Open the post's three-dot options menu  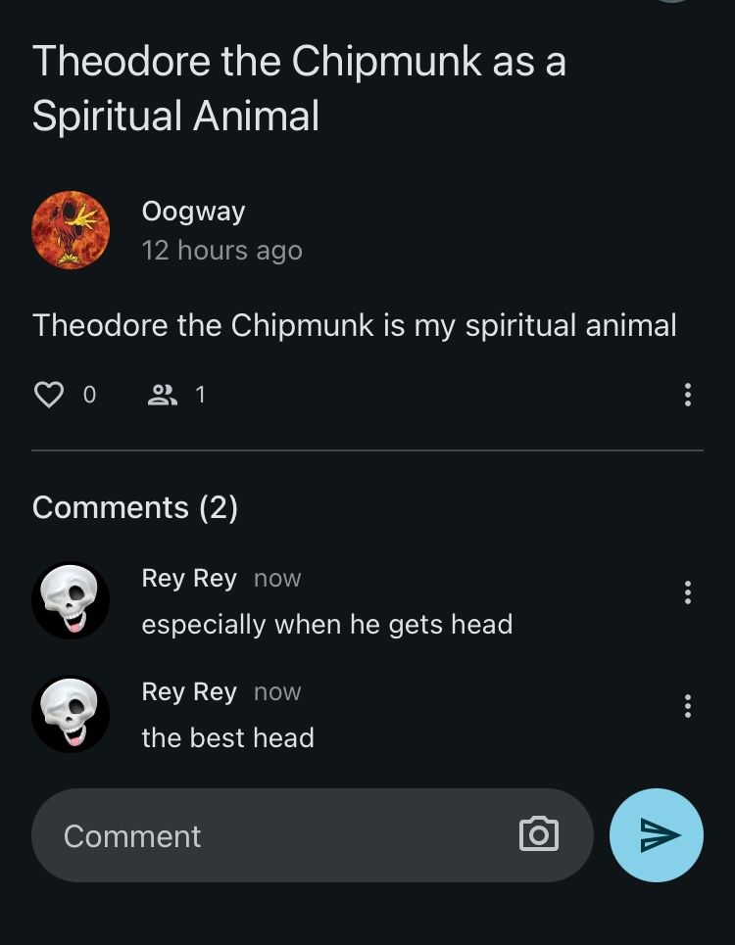(687, 395)
